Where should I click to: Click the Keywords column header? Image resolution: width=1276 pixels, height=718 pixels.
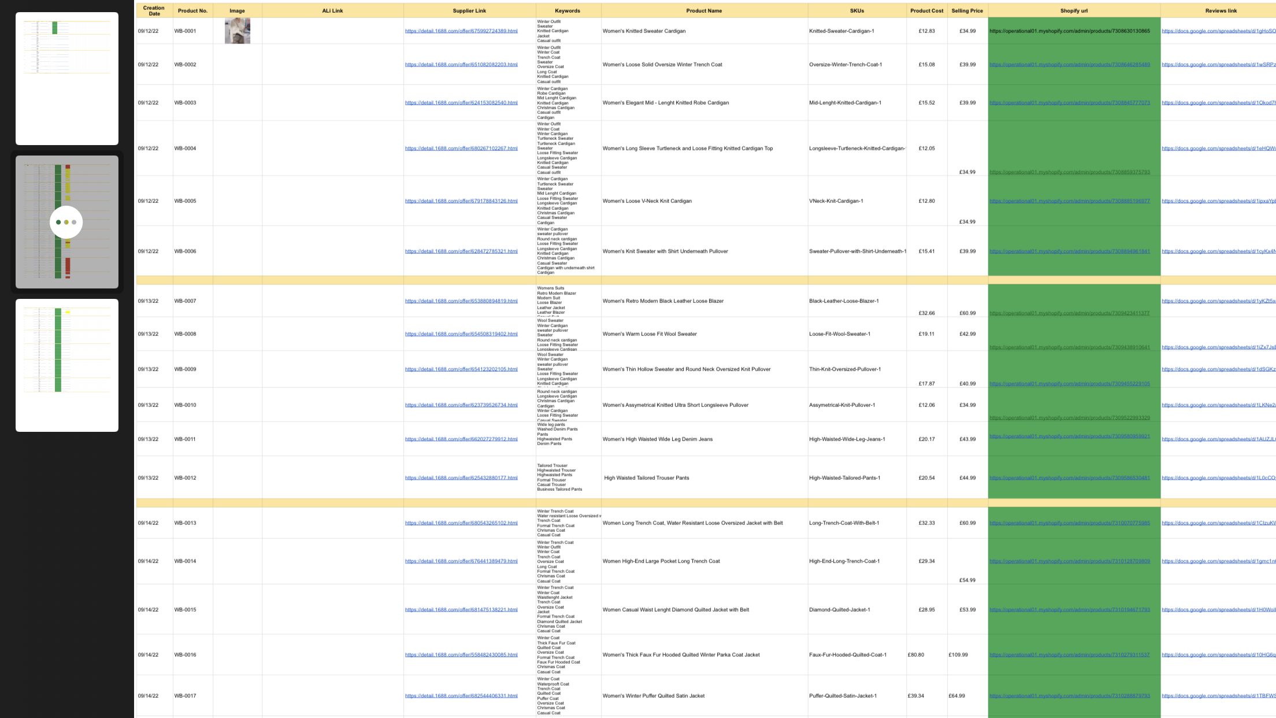[567, 10]
